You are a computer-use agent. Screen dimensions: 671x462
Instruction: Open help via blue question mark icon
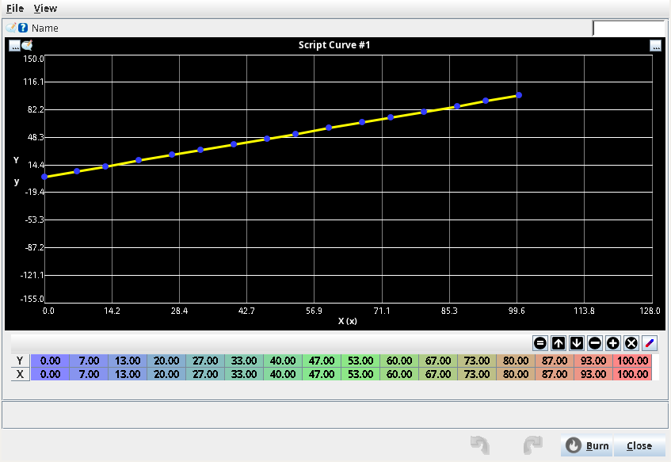pos(23,28)
